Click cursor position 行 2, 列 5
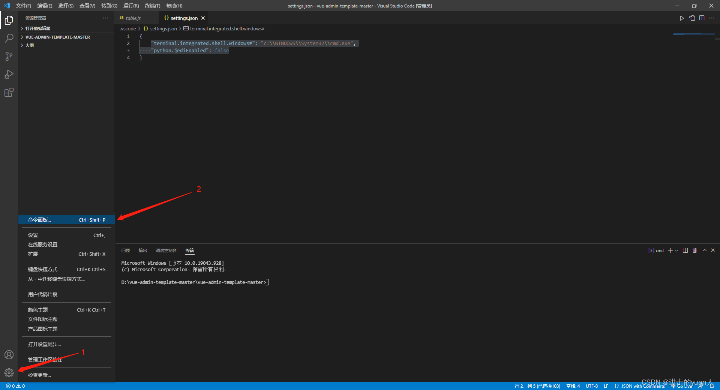 tap(537, 386)
